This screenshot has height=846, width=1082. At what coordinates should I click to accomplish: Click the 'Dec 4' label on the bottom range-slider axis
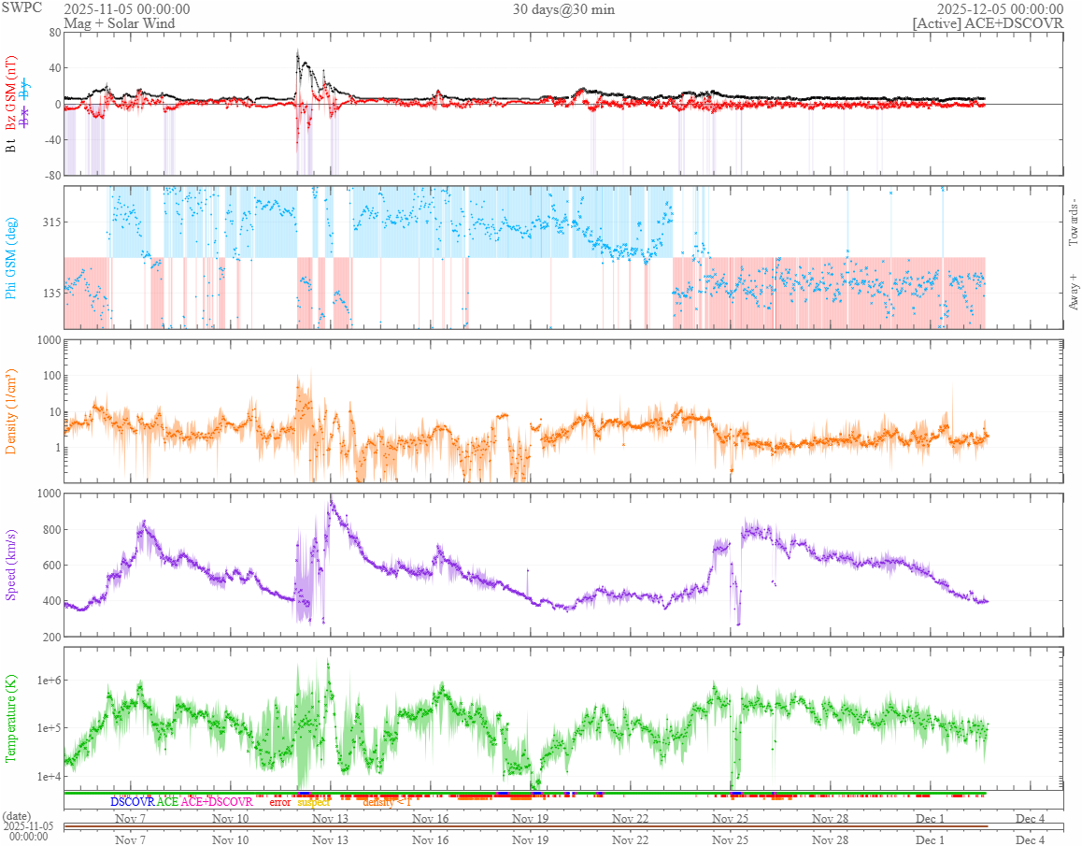tap(1030, 839)
